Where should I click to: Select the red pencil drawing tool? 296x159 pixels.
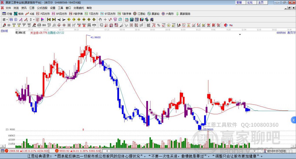pos(4,25)
